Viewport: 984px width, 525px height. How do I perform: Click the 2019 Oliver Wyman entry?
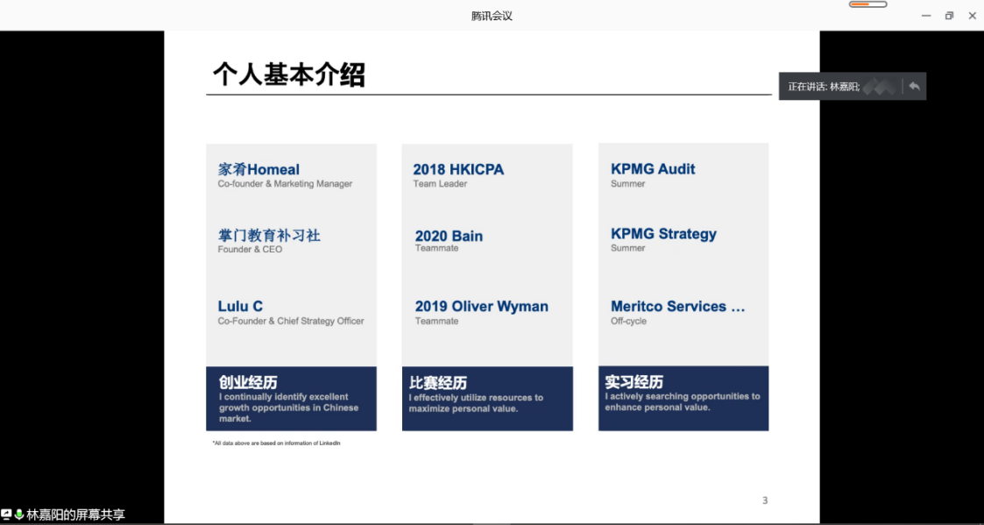tap(481, 307)
